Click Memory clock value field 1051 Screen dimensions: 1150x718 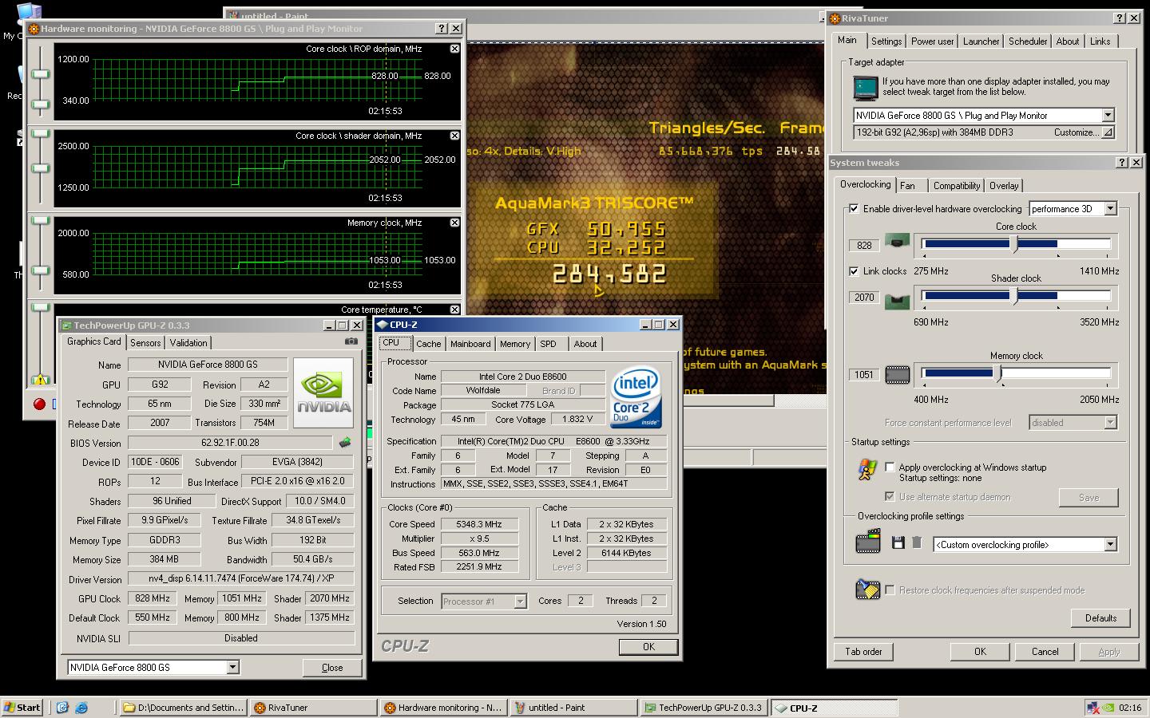[x=864, y=374]
